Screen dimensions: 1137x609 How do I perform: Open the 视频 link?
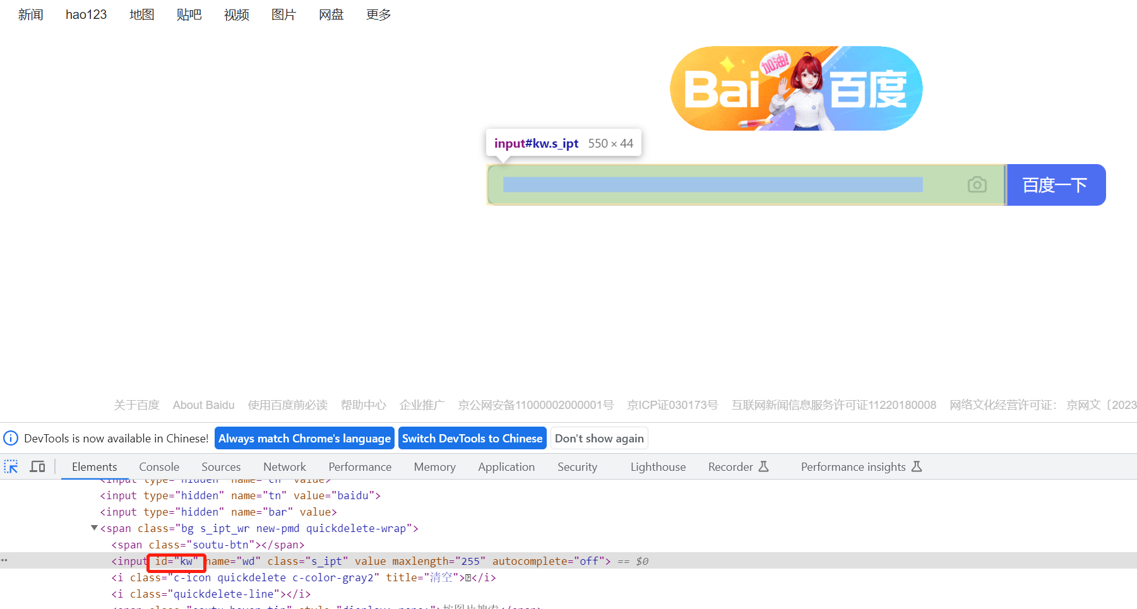coord(236,15)
